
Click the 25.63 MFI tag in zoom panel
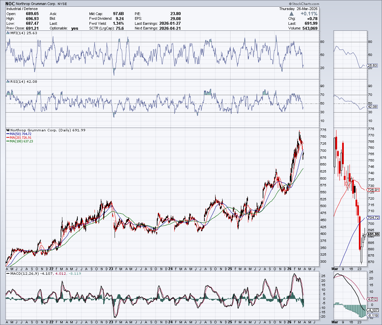tap(372, 66)
